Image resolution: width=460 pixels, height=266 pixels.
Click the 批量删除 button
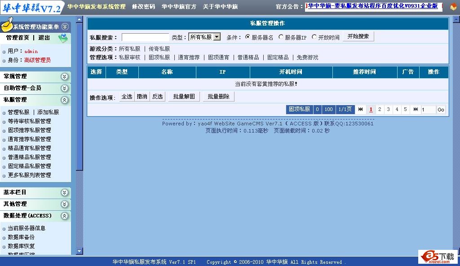point(219,97)
